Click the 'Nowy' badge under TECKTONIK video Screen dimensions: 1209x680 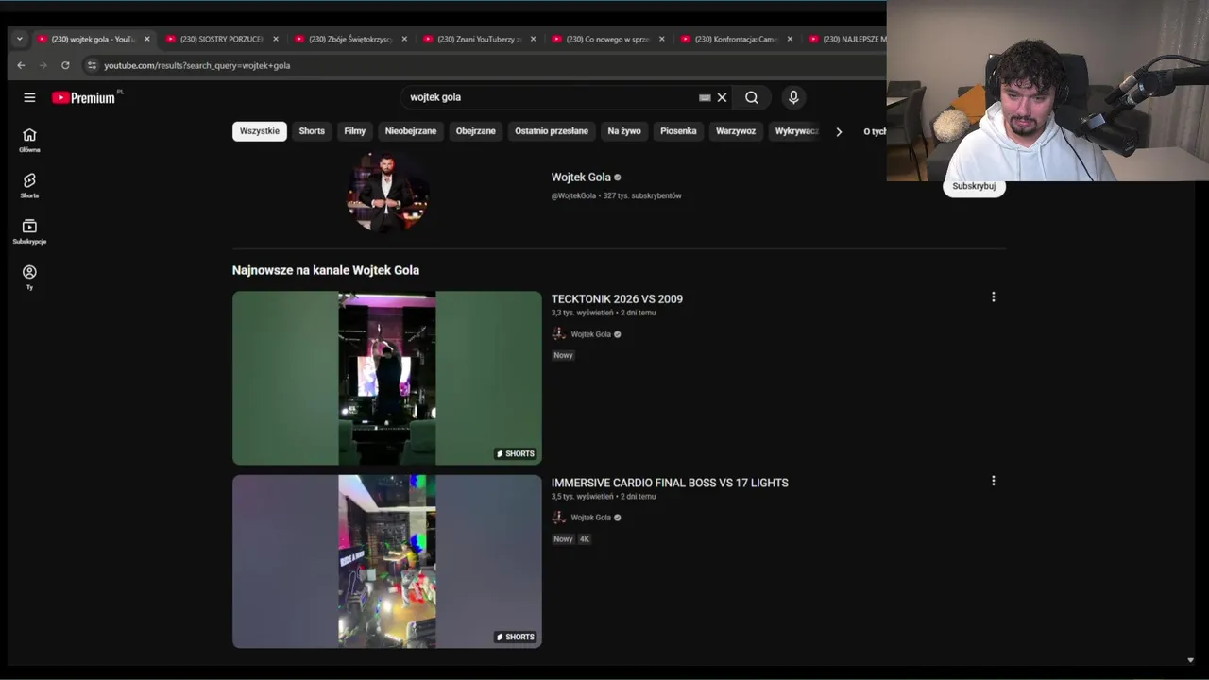[x=563, y=355]
